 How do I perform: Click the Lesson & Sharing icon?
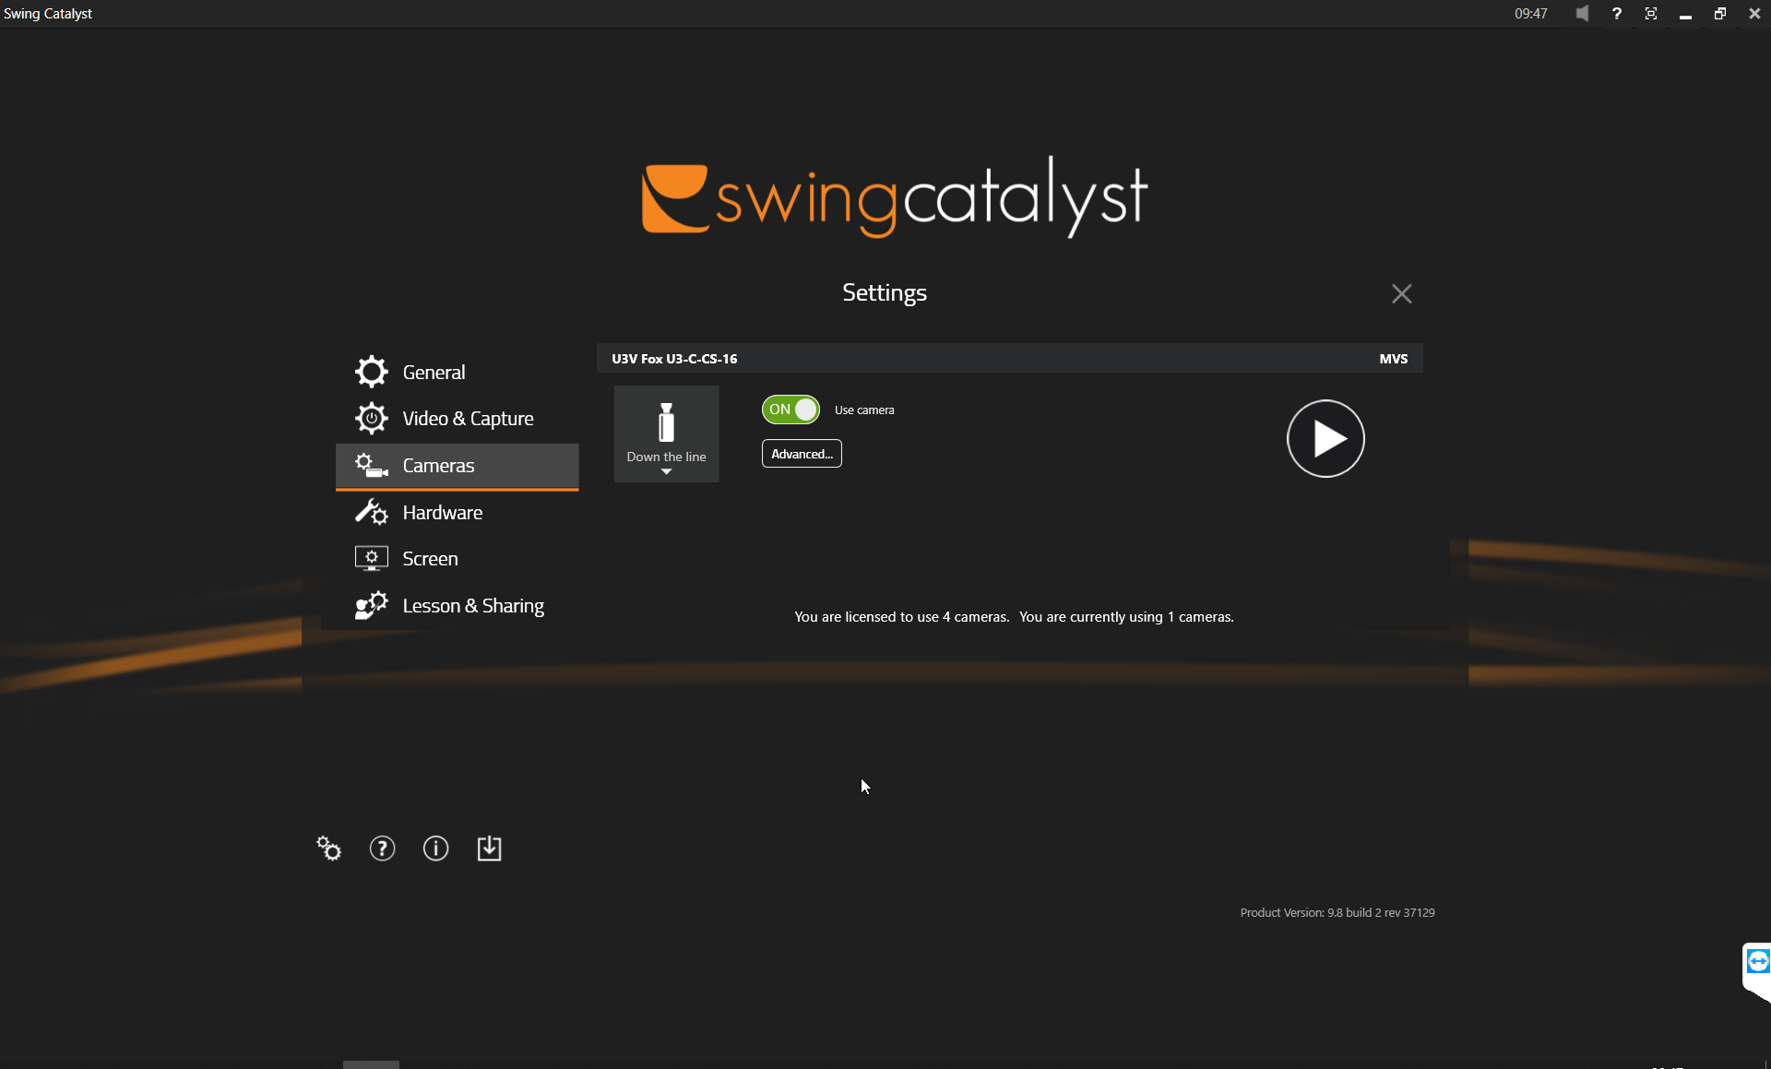click(372, 606)
